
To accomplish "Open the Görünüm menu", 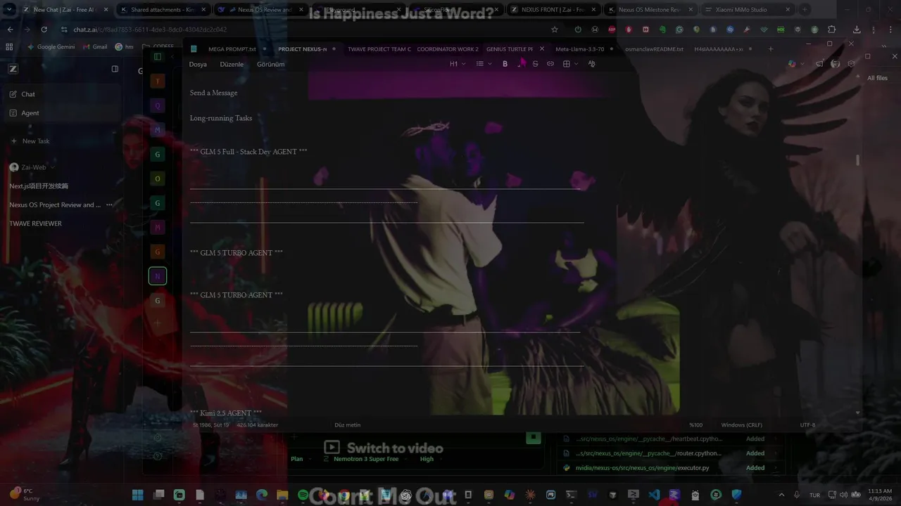I will (x=270, y=64).
